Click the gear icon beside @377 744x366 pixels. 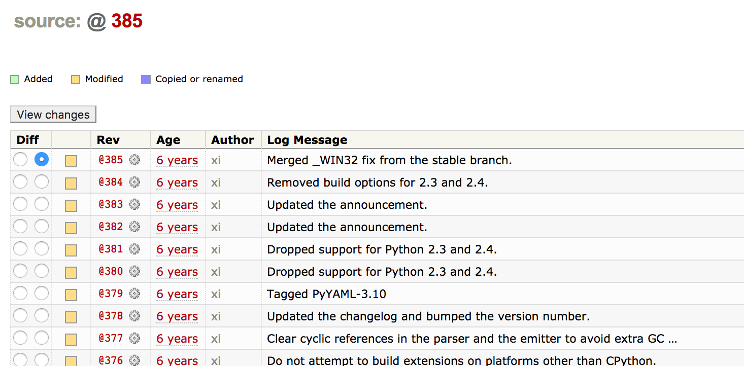click(x=134, y=338)
